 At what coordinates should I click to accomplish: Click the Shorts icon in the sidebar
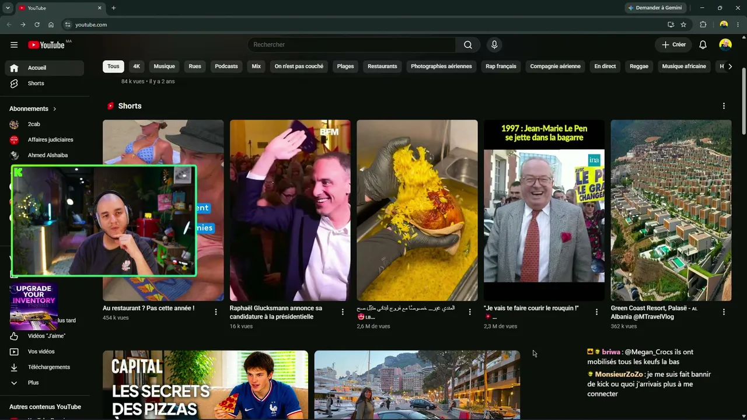(14, 83)
